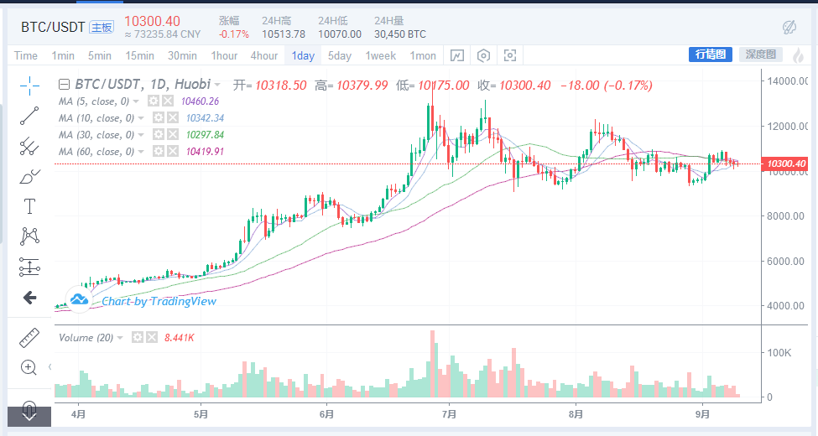Select the 15min interval
The width and height of the screenshot is (818, 436).
pos(139,56)
